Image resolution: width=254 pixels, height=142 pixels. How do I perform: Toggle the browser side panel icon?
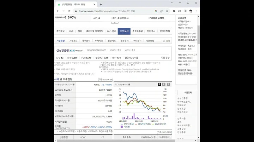(x=185, y=11)
